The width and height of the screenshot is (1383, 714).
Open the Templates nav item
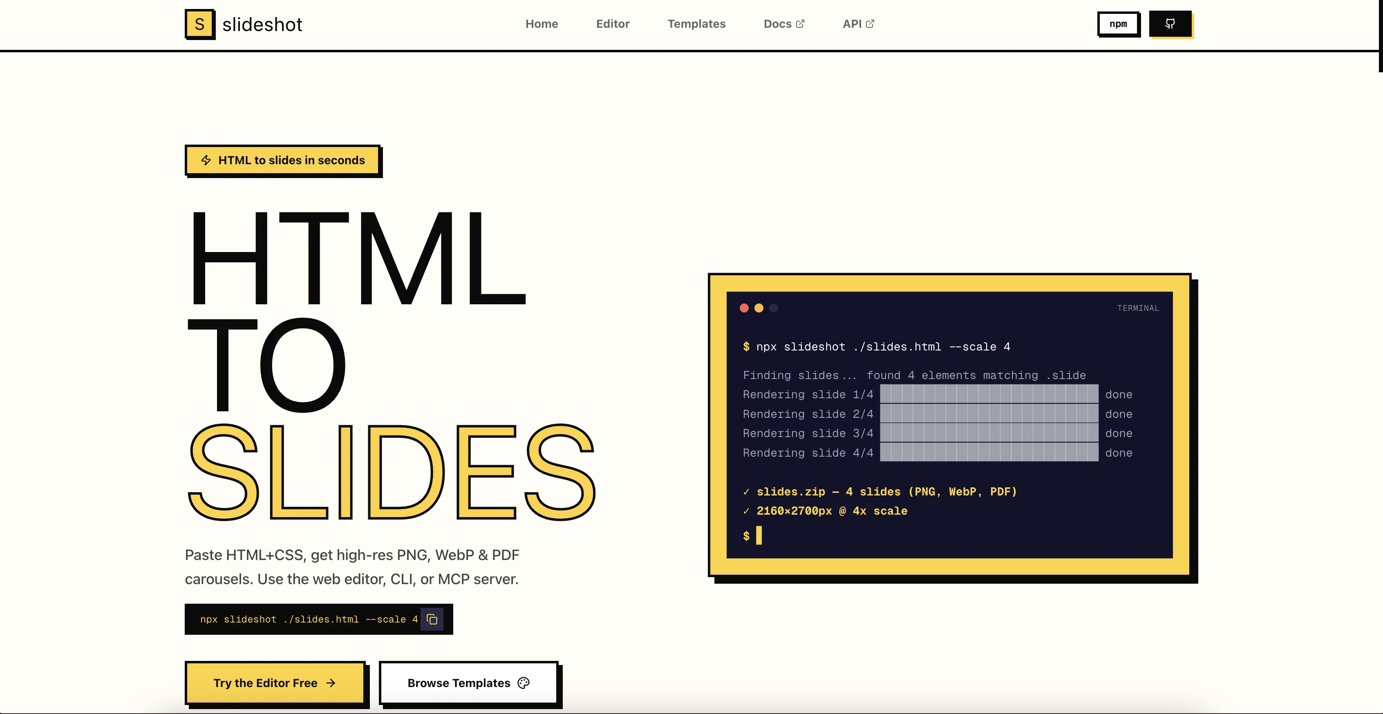pos(696,24)
